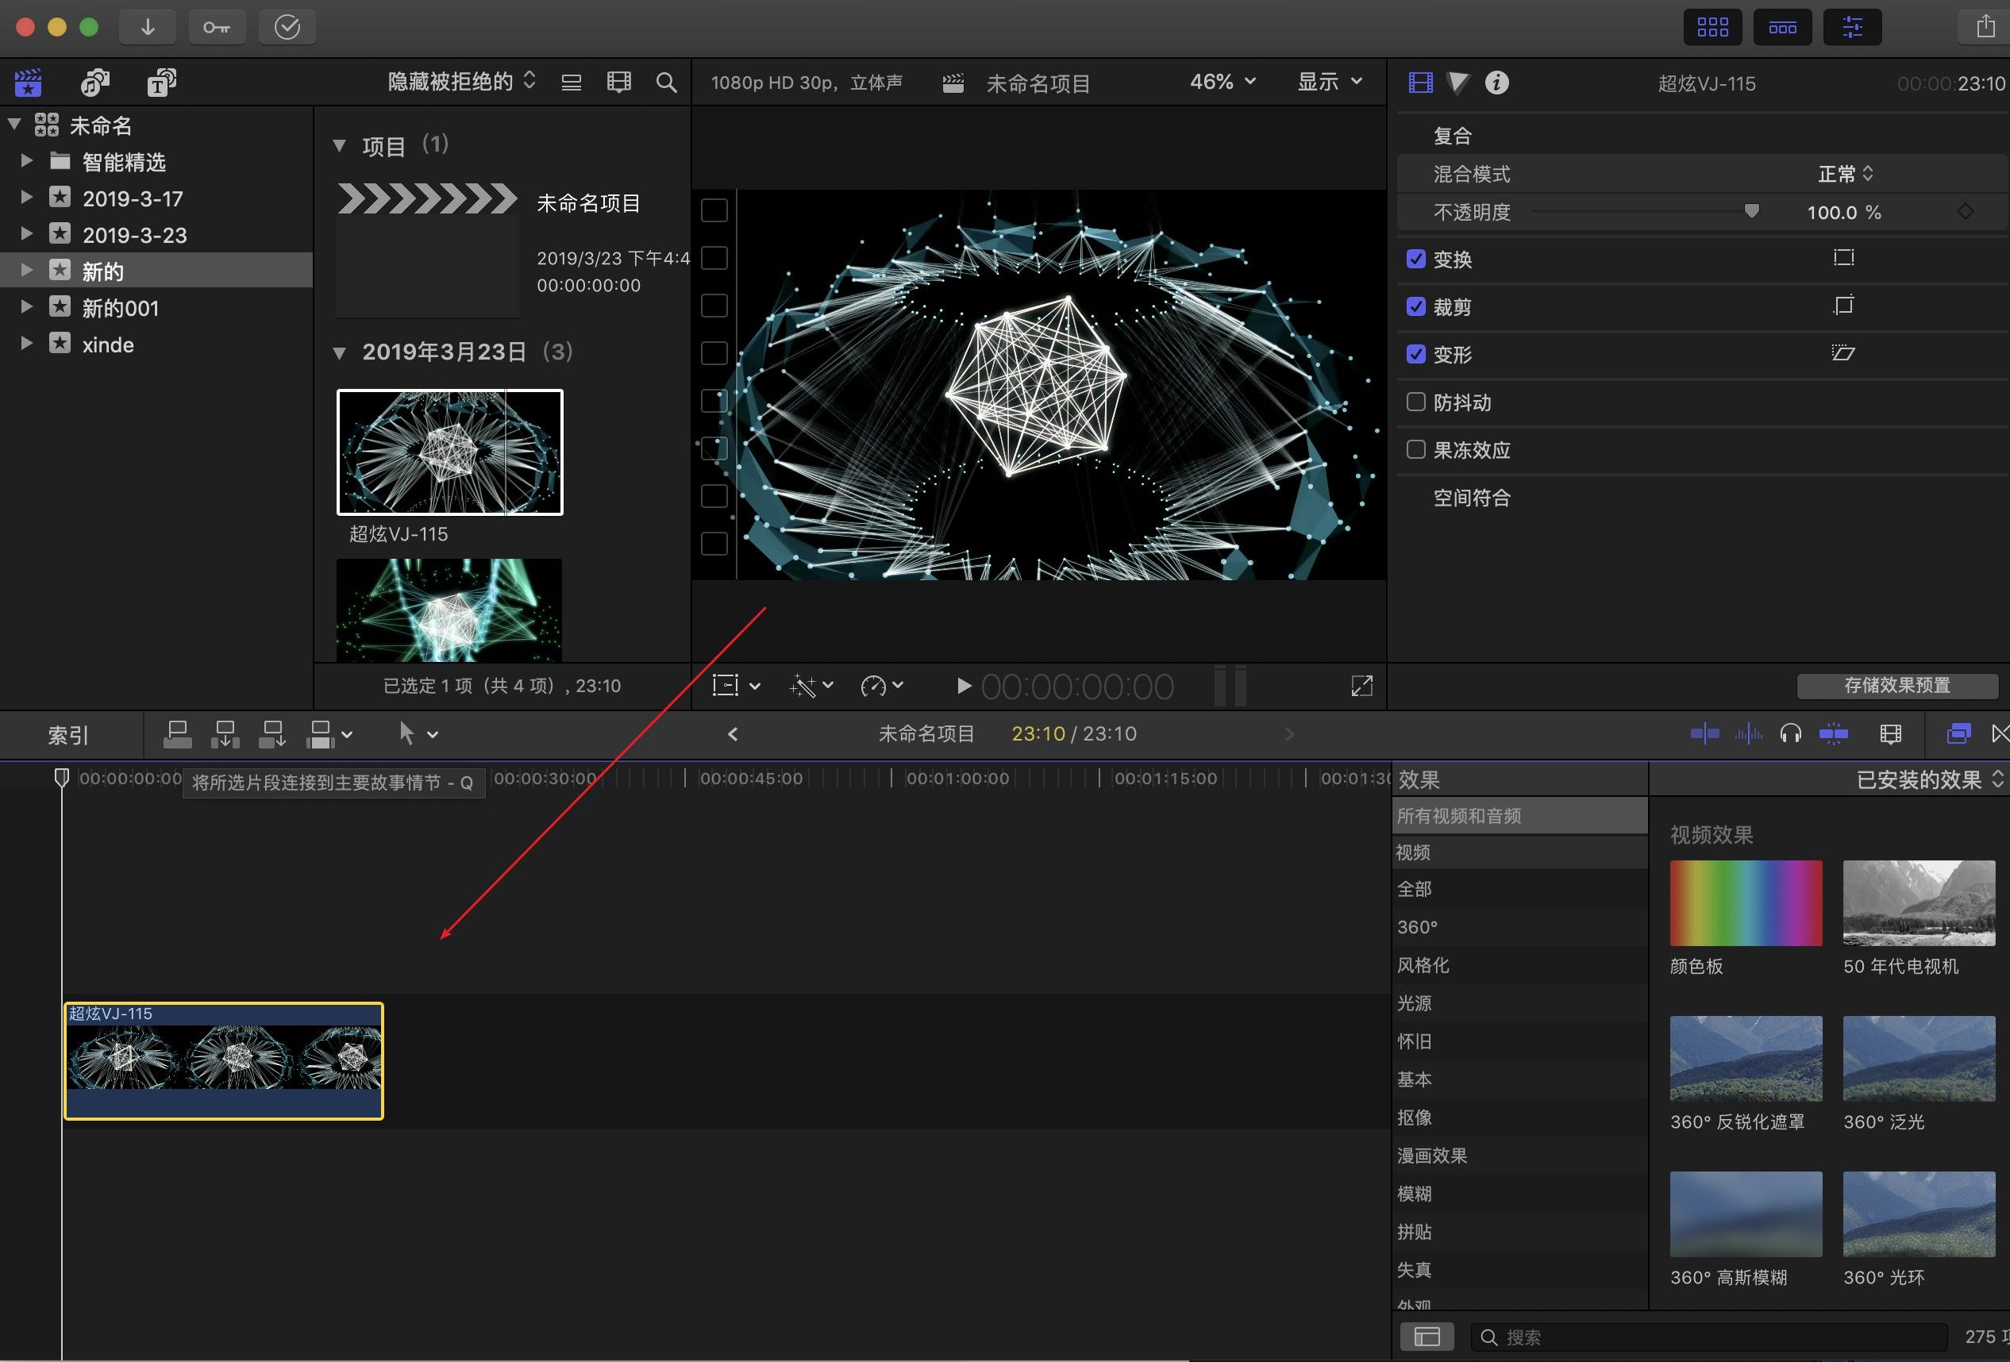
Task: Click the 索引 index button
Action: 68,735
